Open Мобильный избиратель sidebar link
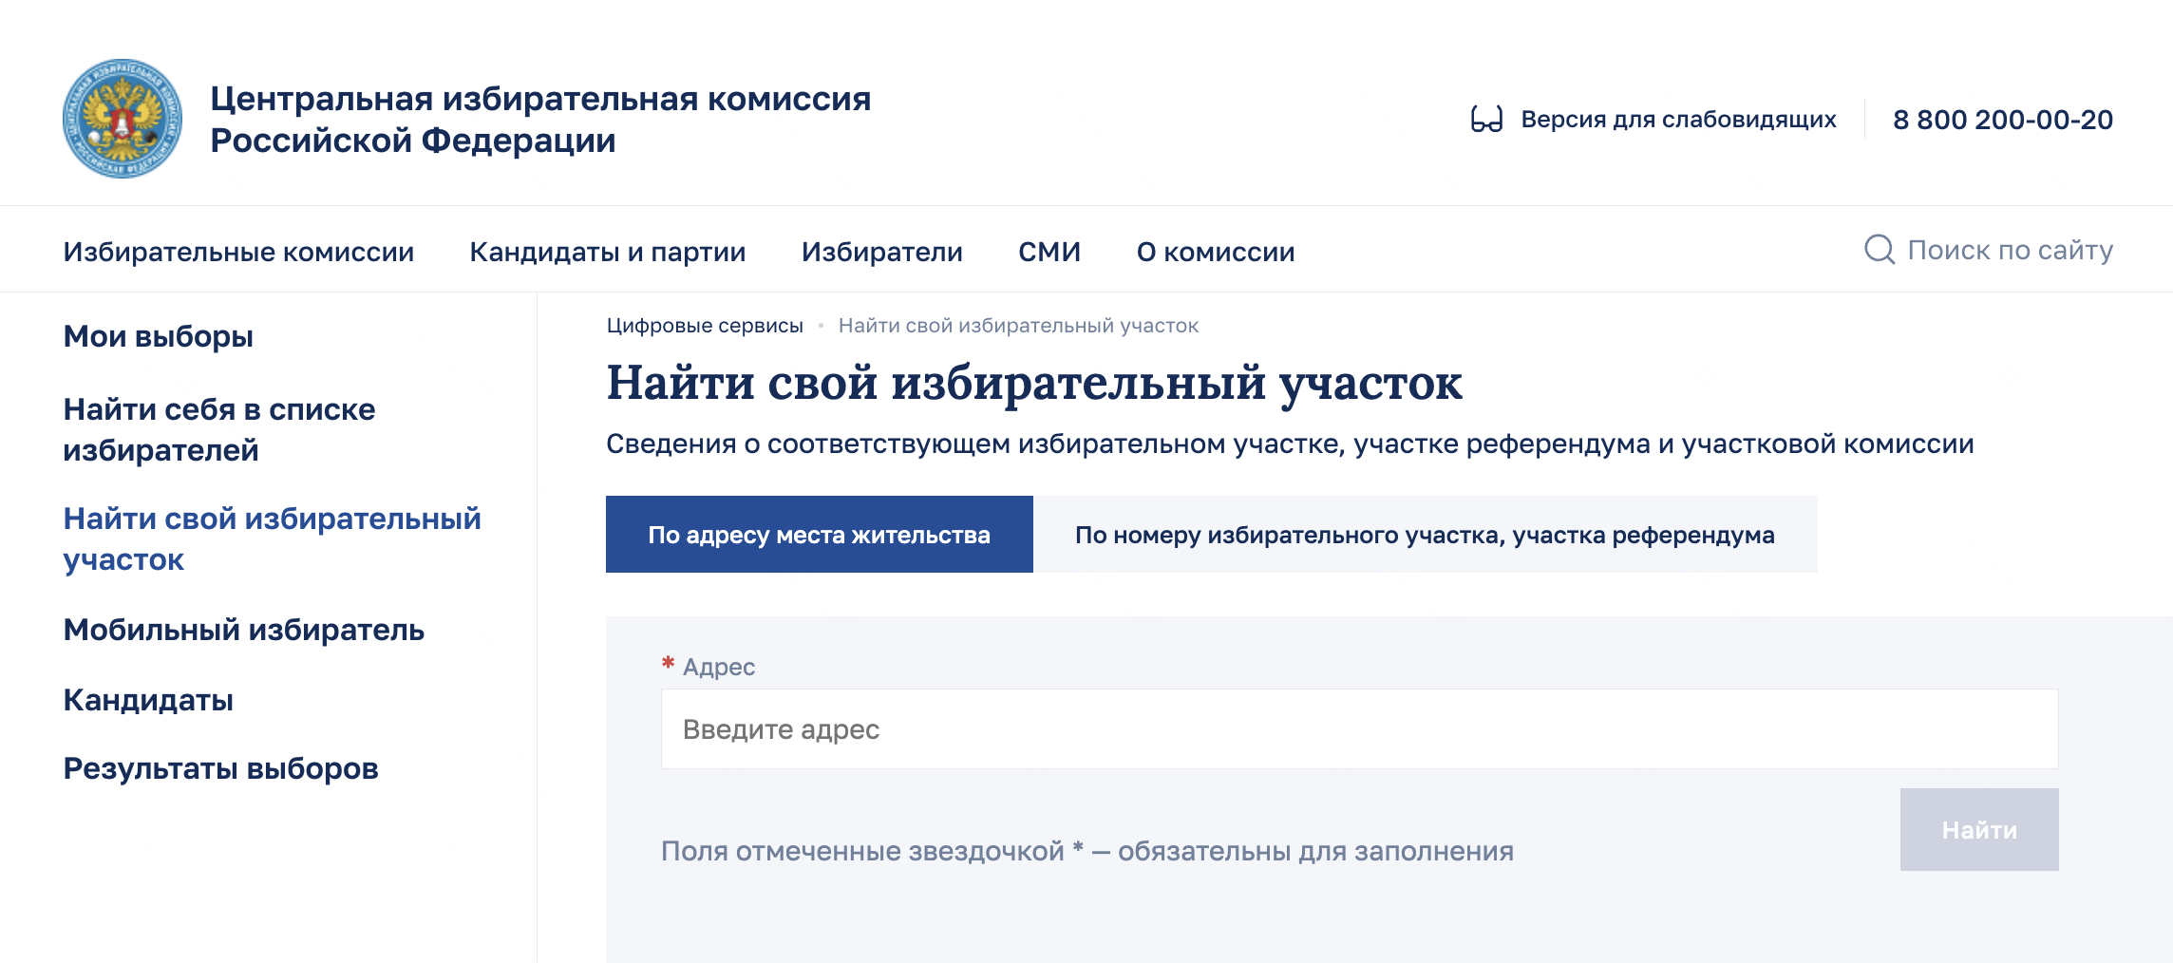Screen dimensions: 2173x963 click(243, 630)
